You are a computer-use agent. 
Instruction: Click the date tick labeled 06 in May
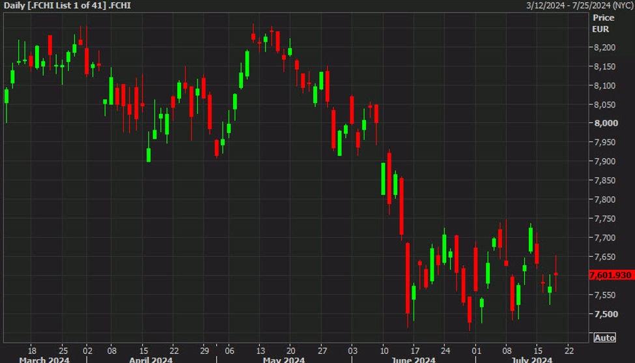[229, 351]
